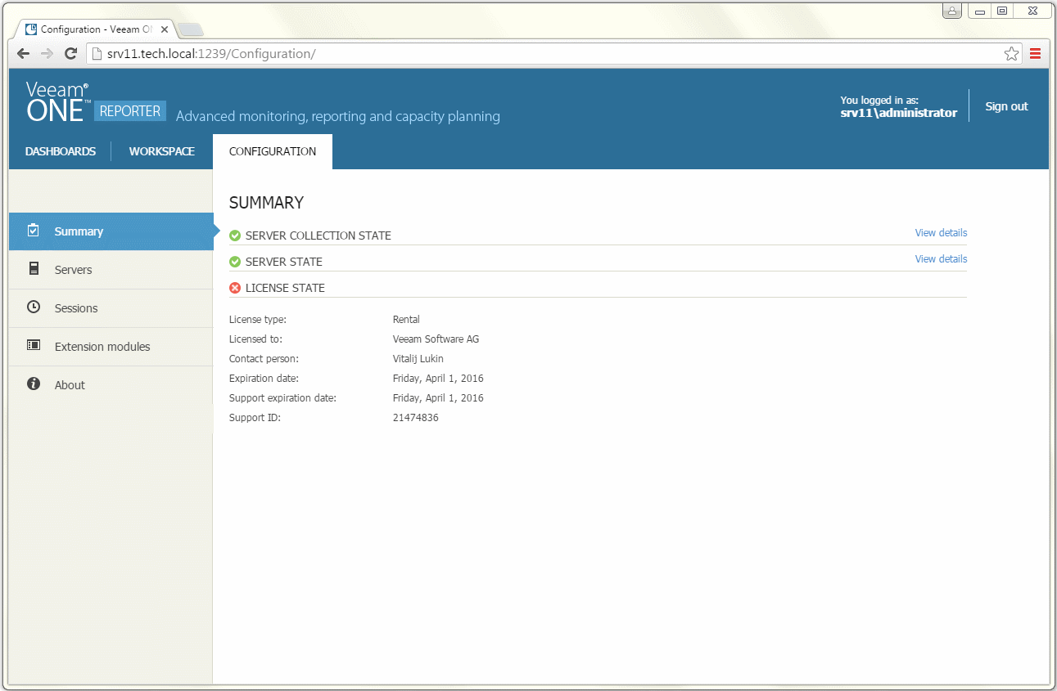The height and width of the screenshot is (691, 1057).
Task: View details for Server State
Action: [941, 258]
